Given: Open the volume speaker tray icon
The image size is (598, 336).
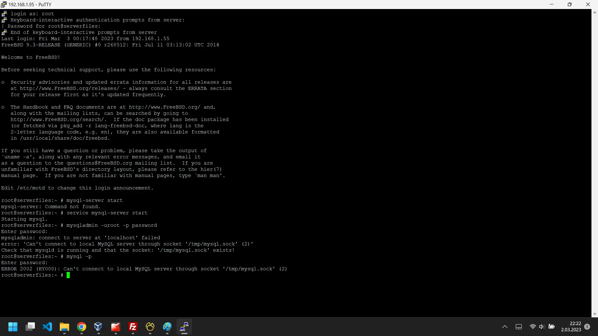Looking at the screenshot, I should (542, 327).
